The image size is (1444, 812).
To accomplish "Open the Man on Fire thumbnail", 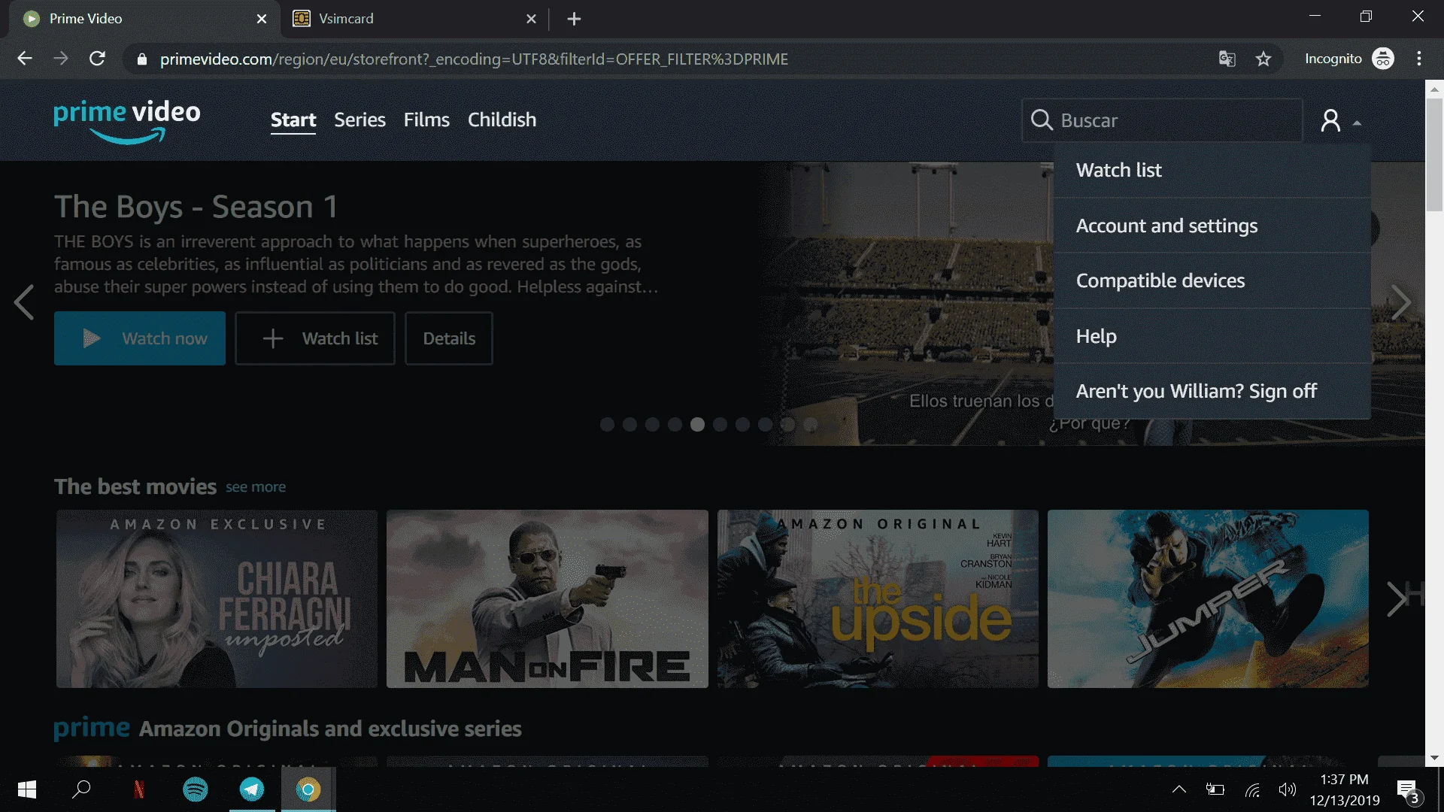I will [548, 599].
